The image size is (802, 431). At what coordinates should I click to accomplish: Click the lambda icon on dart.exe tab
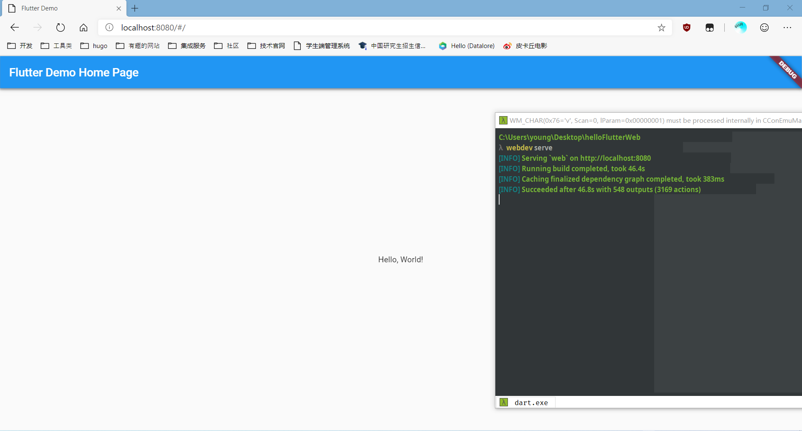point(504,402)
